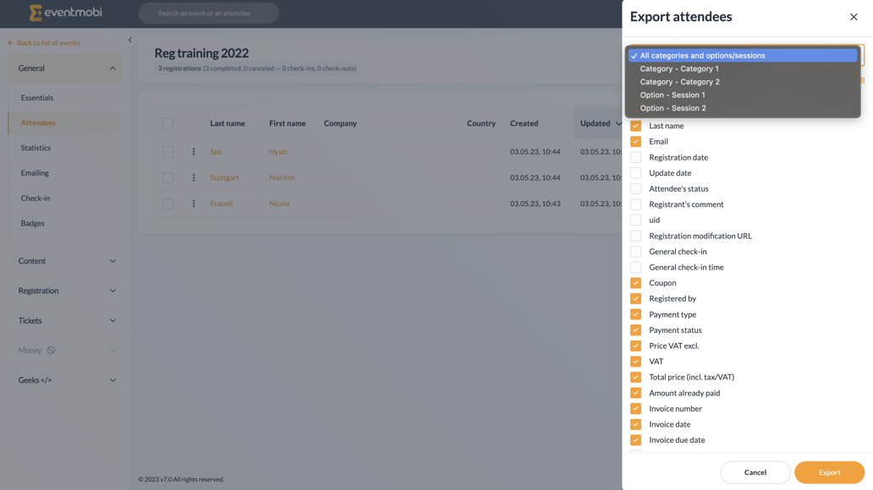873x490 pixels.
Task: Click the back arrow to list of events
Action: coord(9,42)
